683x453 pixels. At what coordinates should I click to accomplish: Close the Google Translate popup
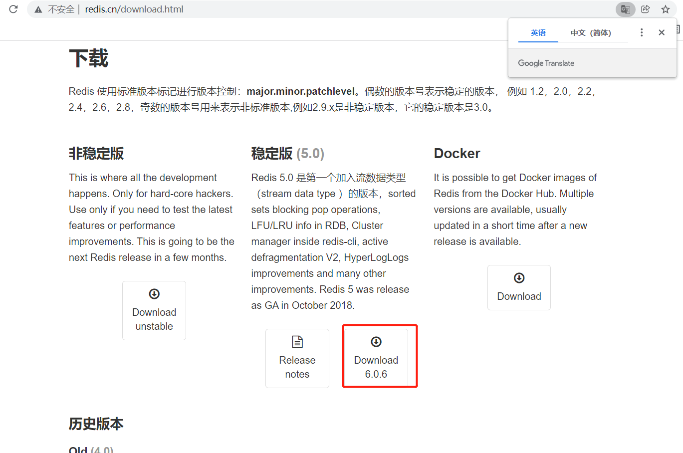(662, 32)
